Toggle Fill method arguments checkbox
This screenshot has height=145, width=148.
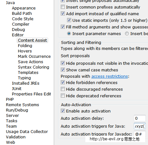(x=63, y=27)
